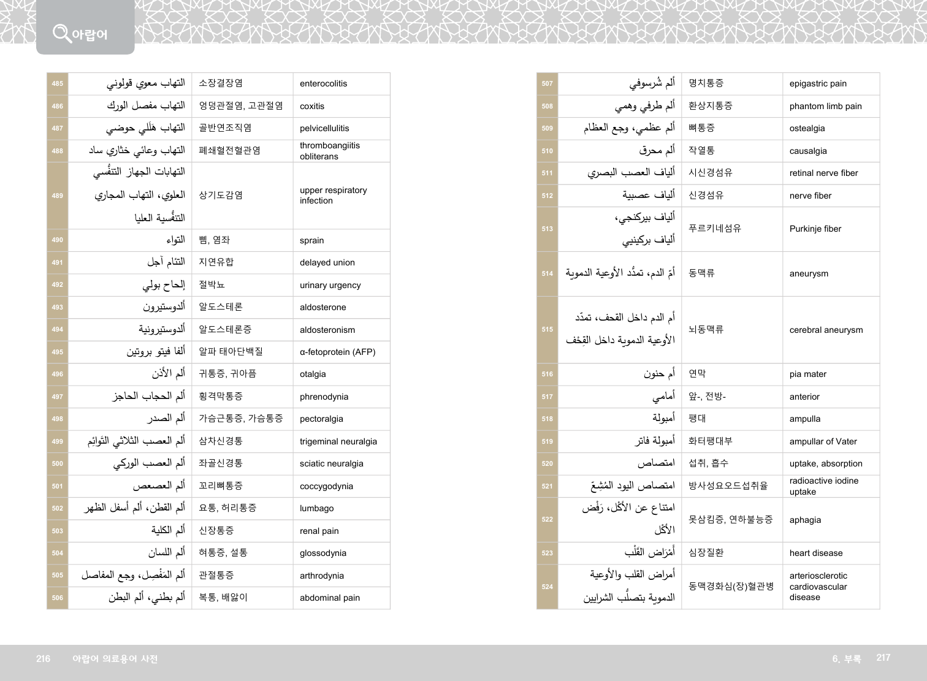The height and width of the screenshot is (681, 927).
Task: Click the 'trigeminal neuralgia' entry
Action: pyautogui.click(x=338, y=441)
